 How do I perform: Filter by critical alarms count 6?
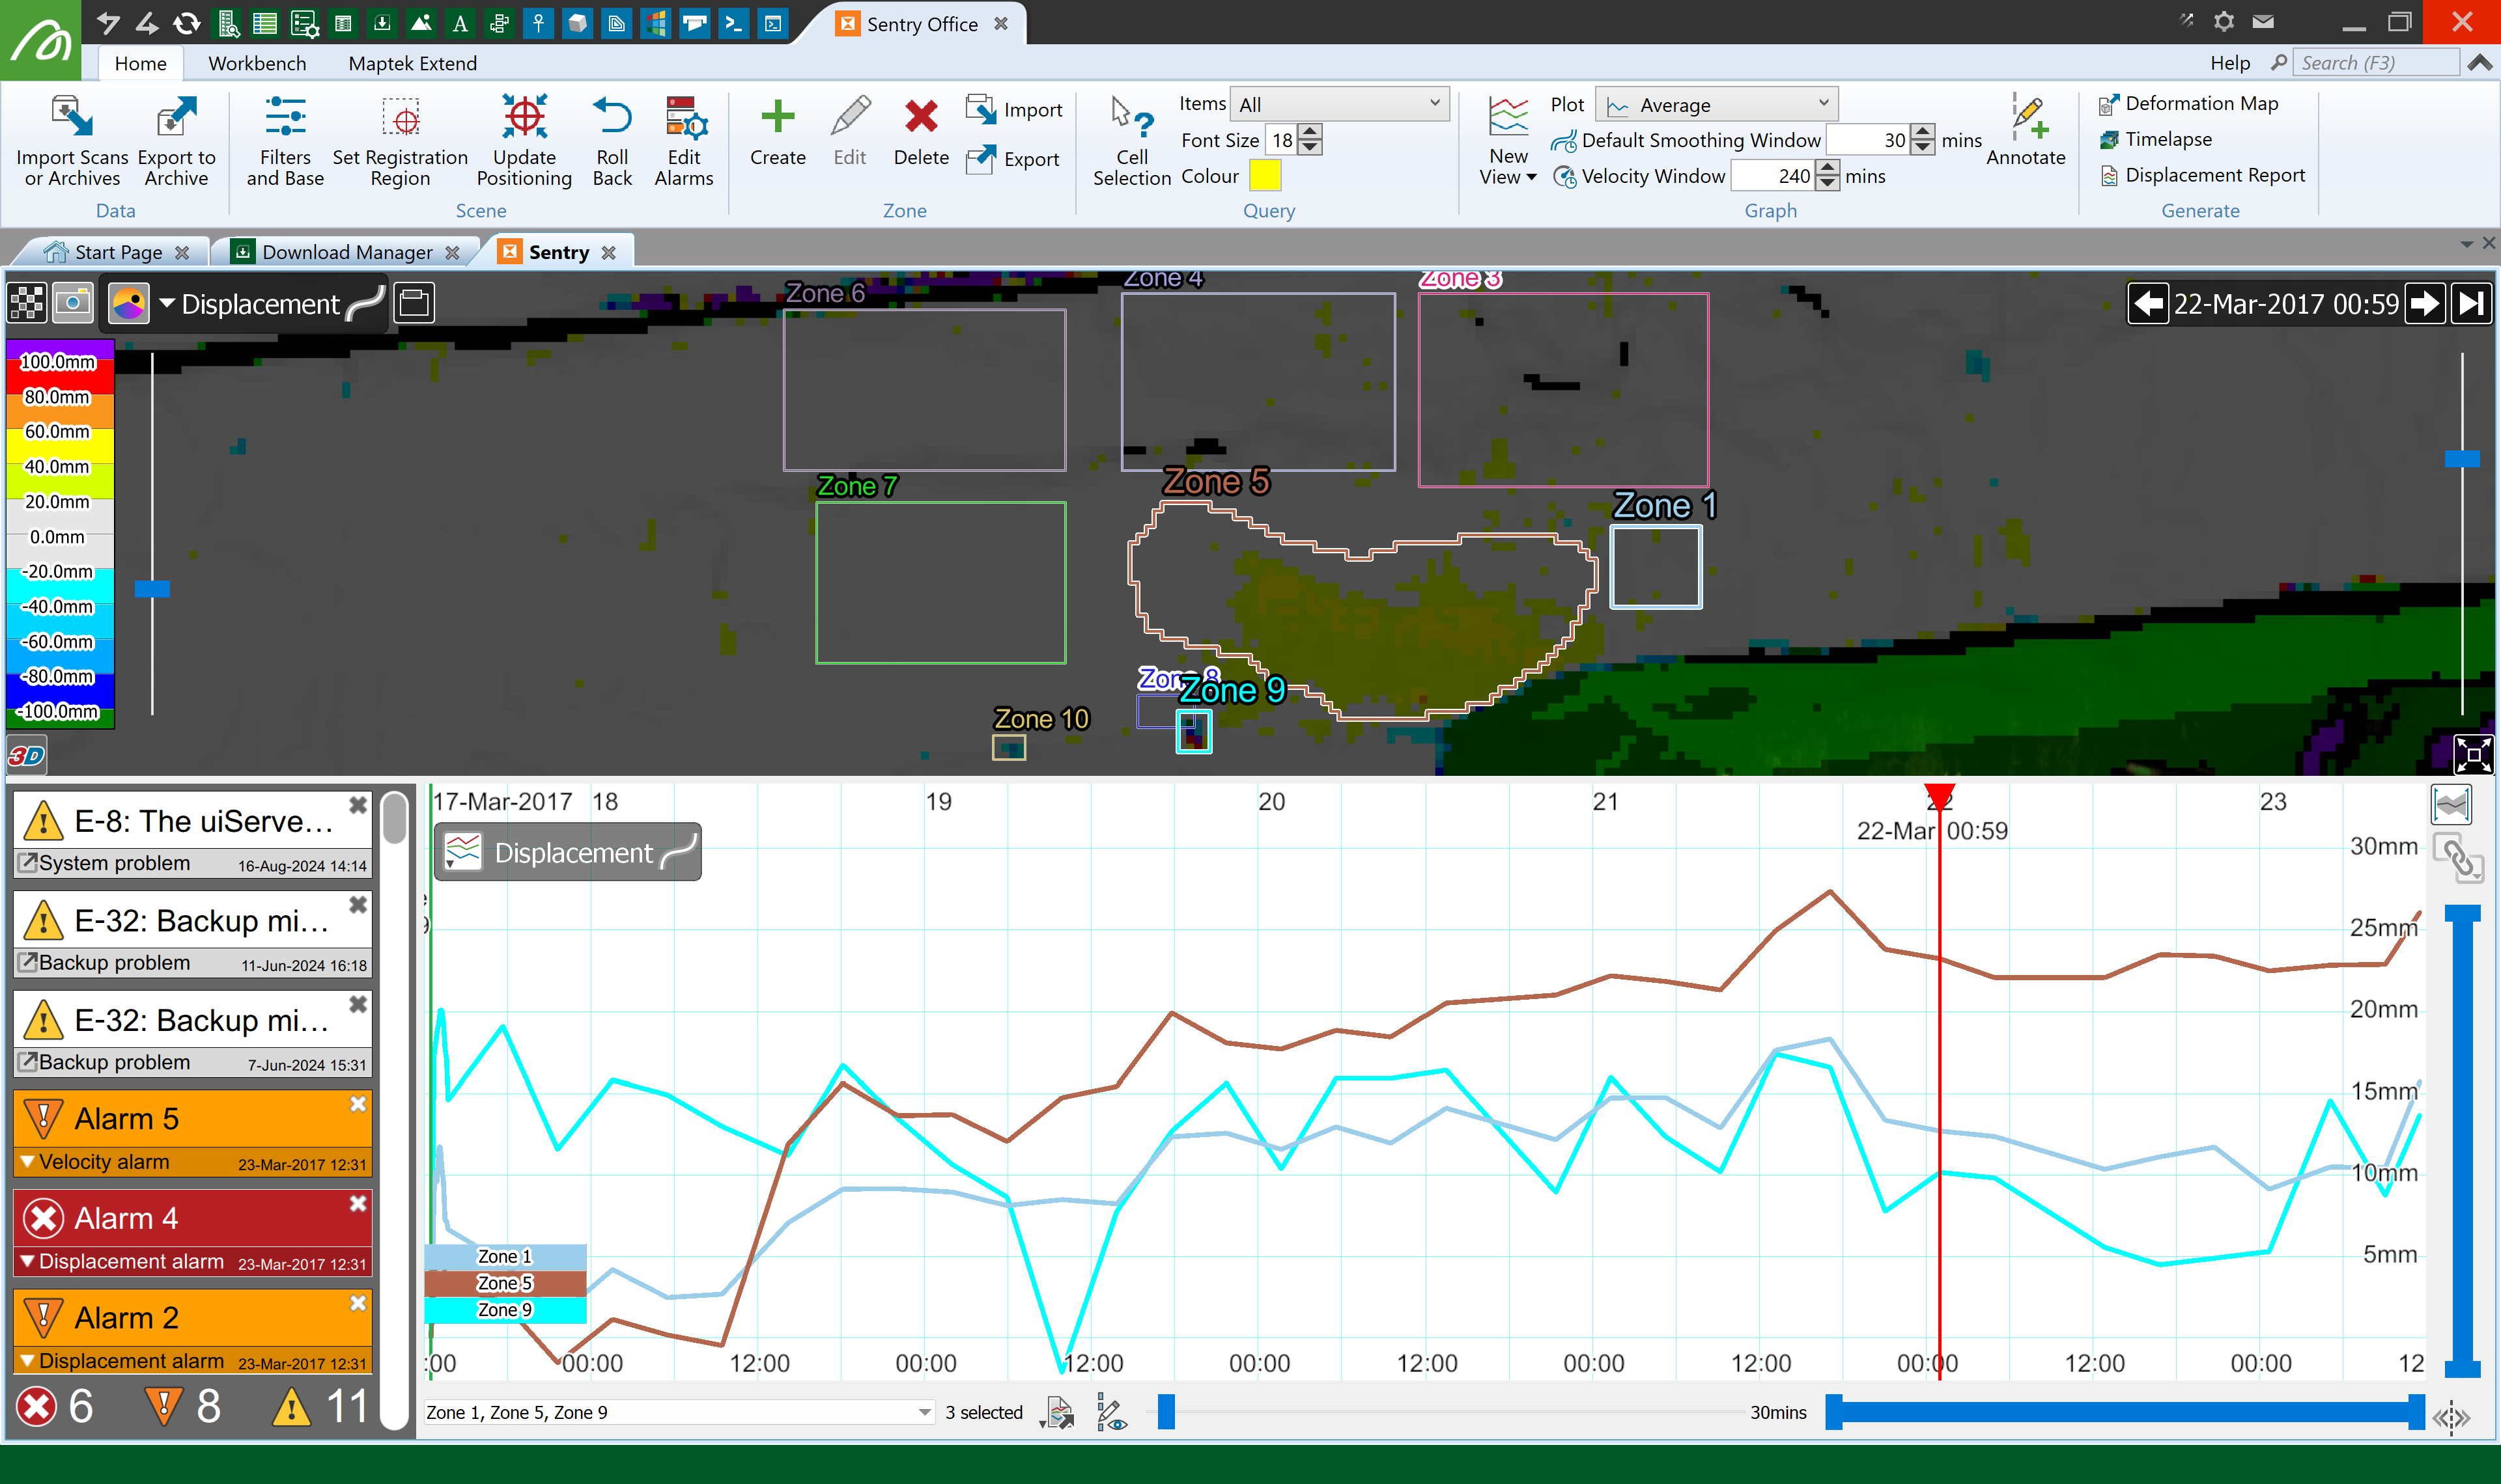pyautogui.click(x=56, y=1406)
